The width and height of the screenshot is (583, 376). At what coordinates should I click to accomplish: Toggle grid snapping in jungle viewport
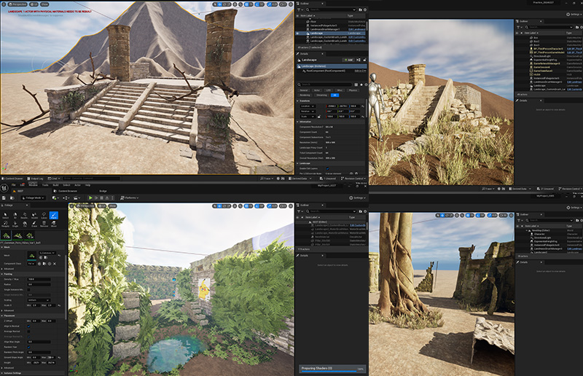(x=246, y=206)
